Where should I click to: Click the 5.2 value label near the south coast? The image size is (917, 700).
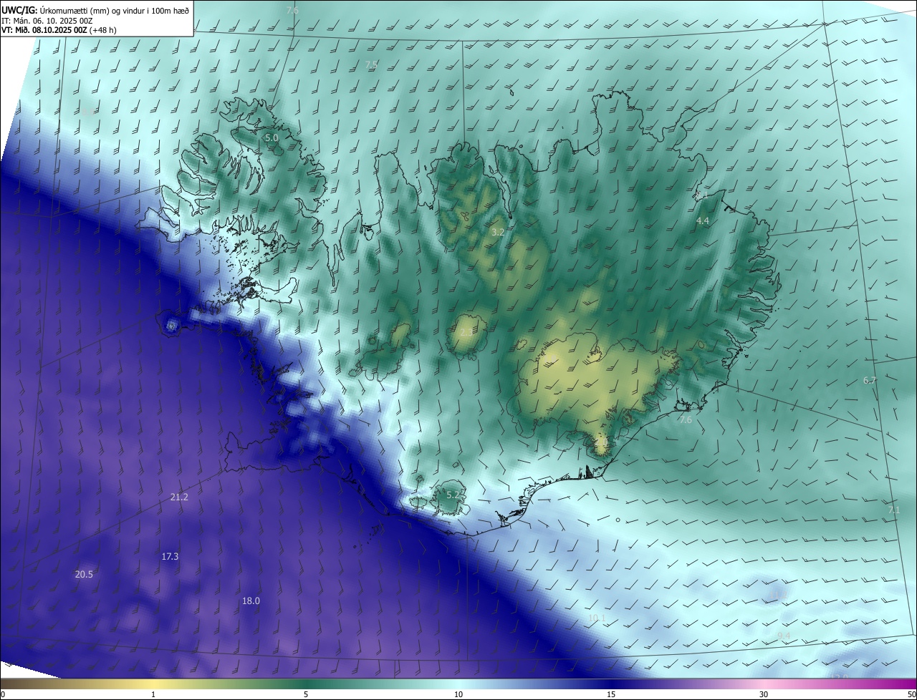(x=453, y=495)
